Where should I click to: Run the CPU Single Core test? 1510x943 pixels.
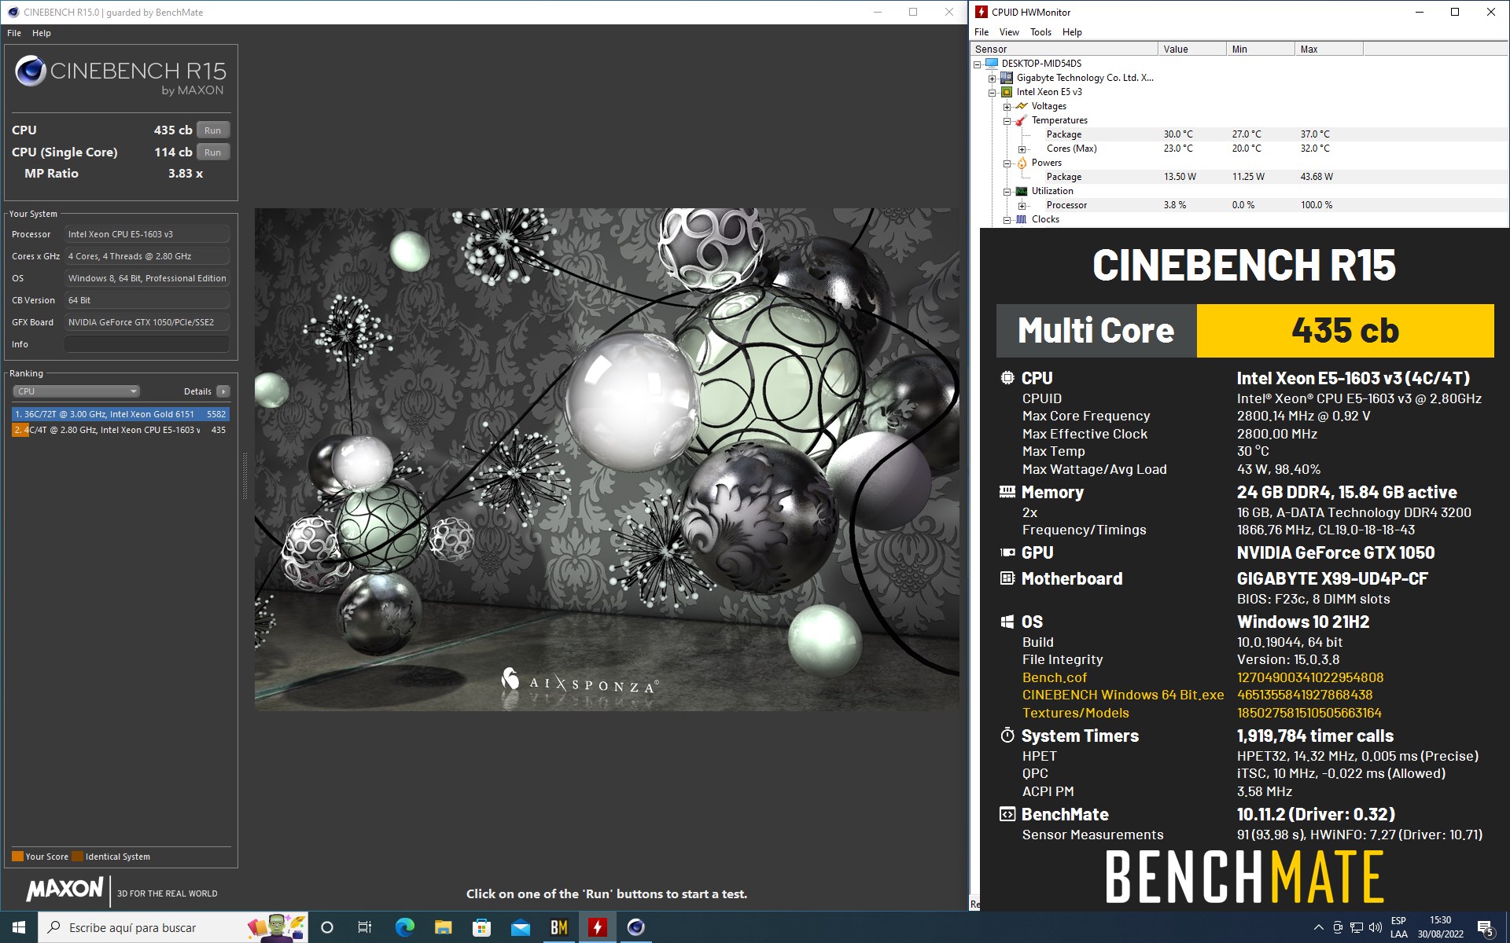coord(212,152)
